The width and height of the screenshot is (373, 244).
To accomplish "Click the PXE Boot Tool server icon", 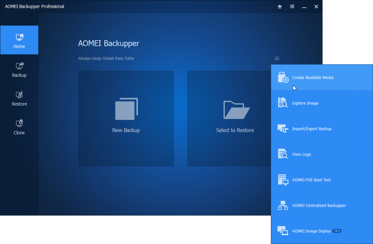I will [x=283, y=180].
